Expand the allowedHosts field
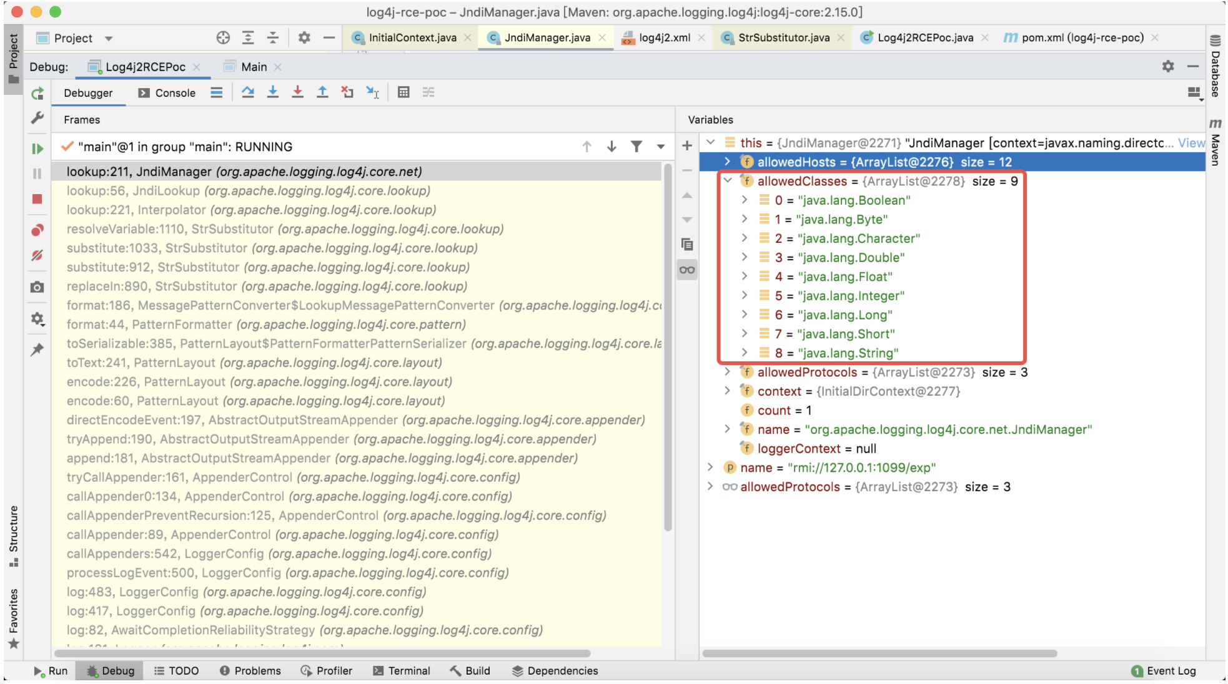The width and height of the screenshot is (1228, 684). [x=727, y=162]
